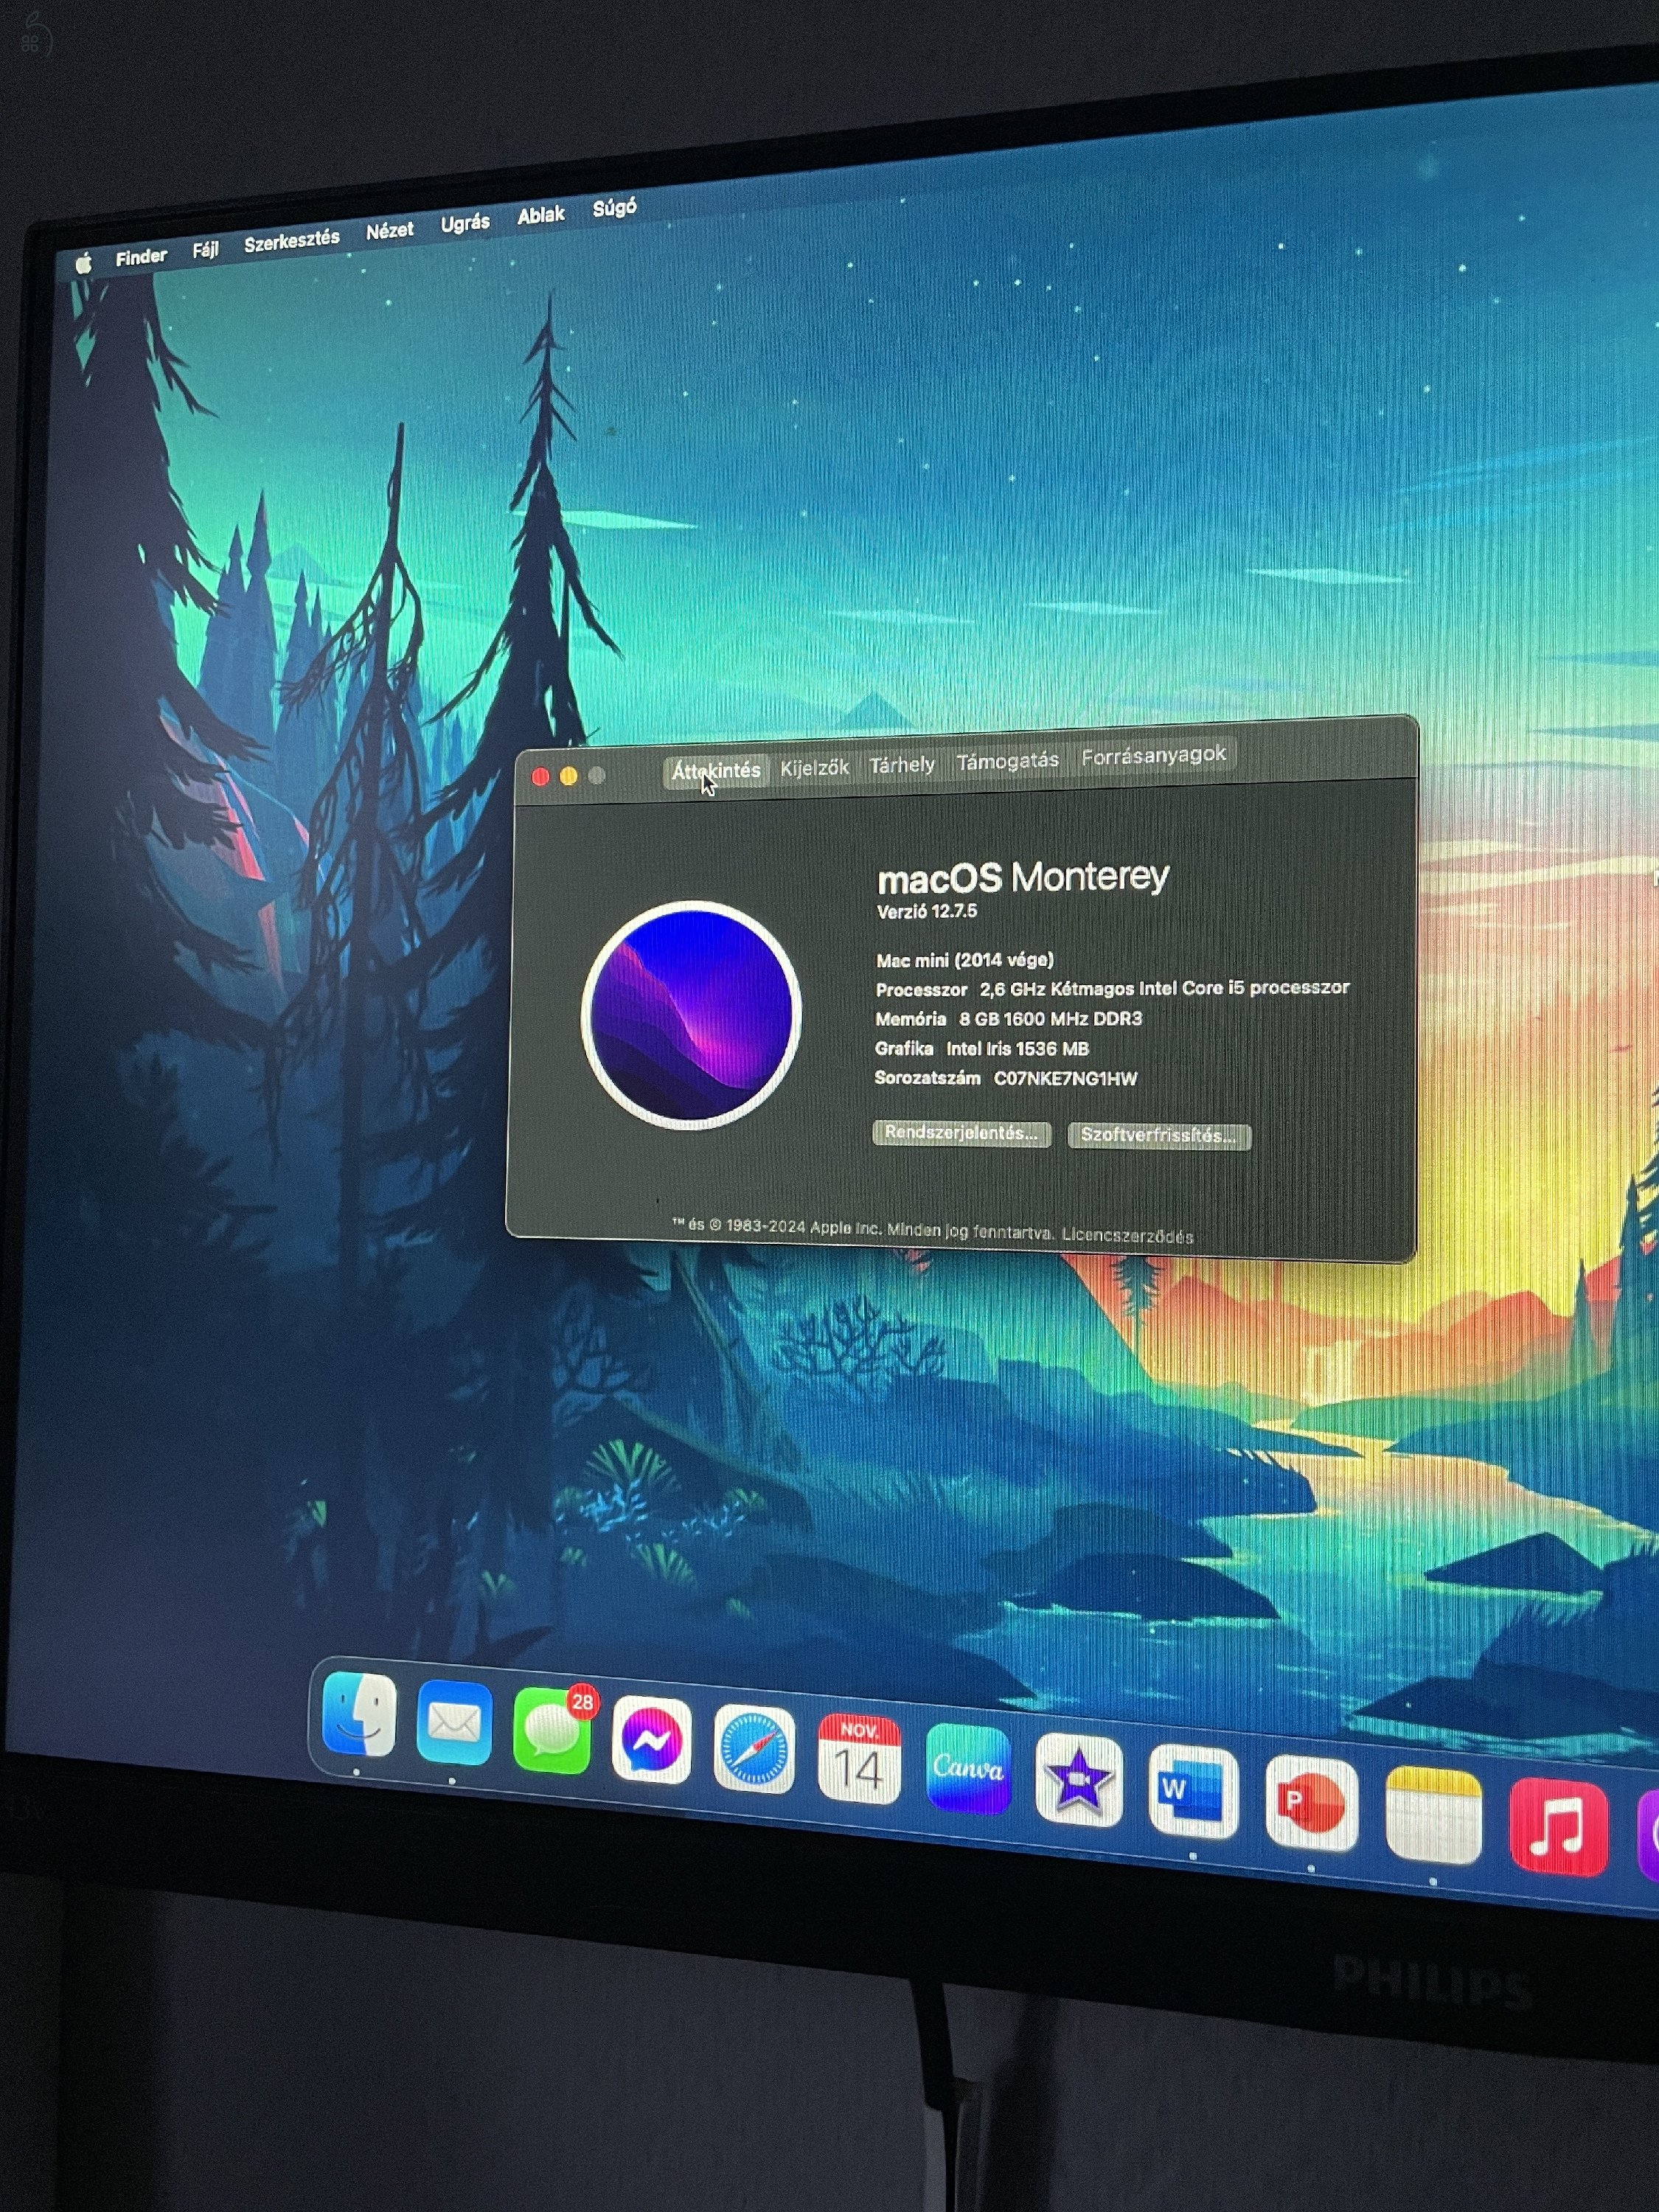Image resolution: width=1659 pixels, height=2212 pixels.
Task: Switch to the Forrásanyagok tab
Action: click(x=1153, y=755)
